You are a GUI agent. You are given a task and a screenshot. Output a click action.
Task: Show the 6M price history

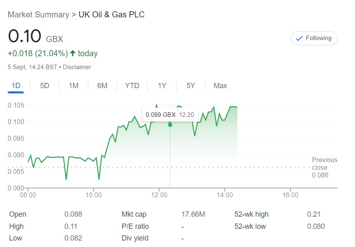click(102, 86)
